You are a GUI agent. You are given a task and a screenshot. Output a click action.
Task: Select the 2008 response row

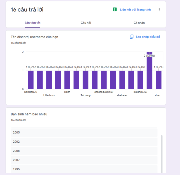tap(84, 151)
